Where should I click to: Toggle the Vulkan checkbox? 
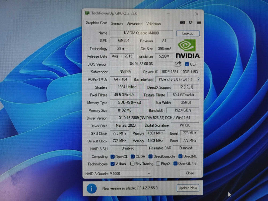tap(113, 164)
